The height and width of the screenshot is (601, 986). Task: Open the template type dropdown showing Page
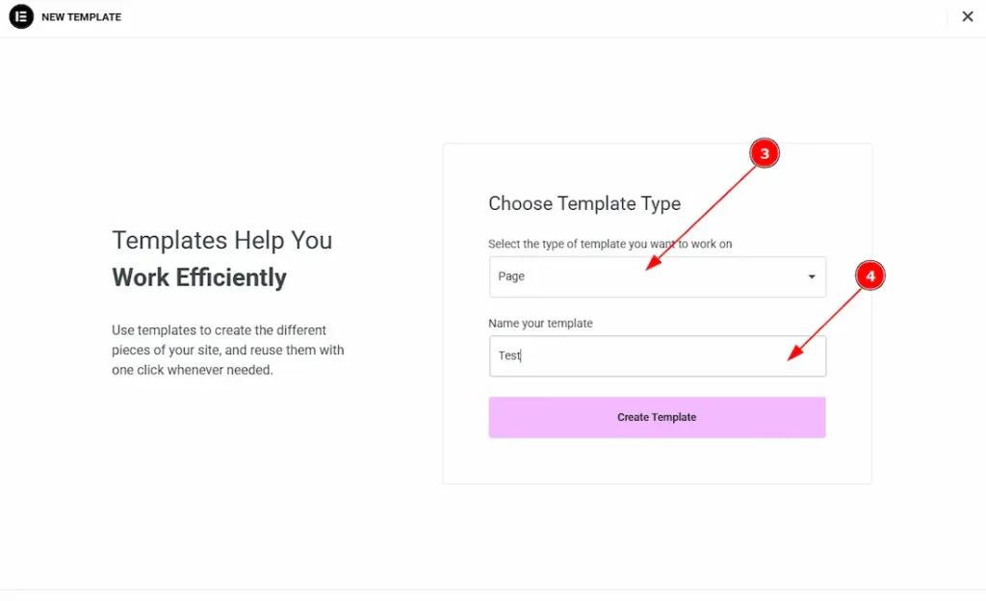[657, 276]
